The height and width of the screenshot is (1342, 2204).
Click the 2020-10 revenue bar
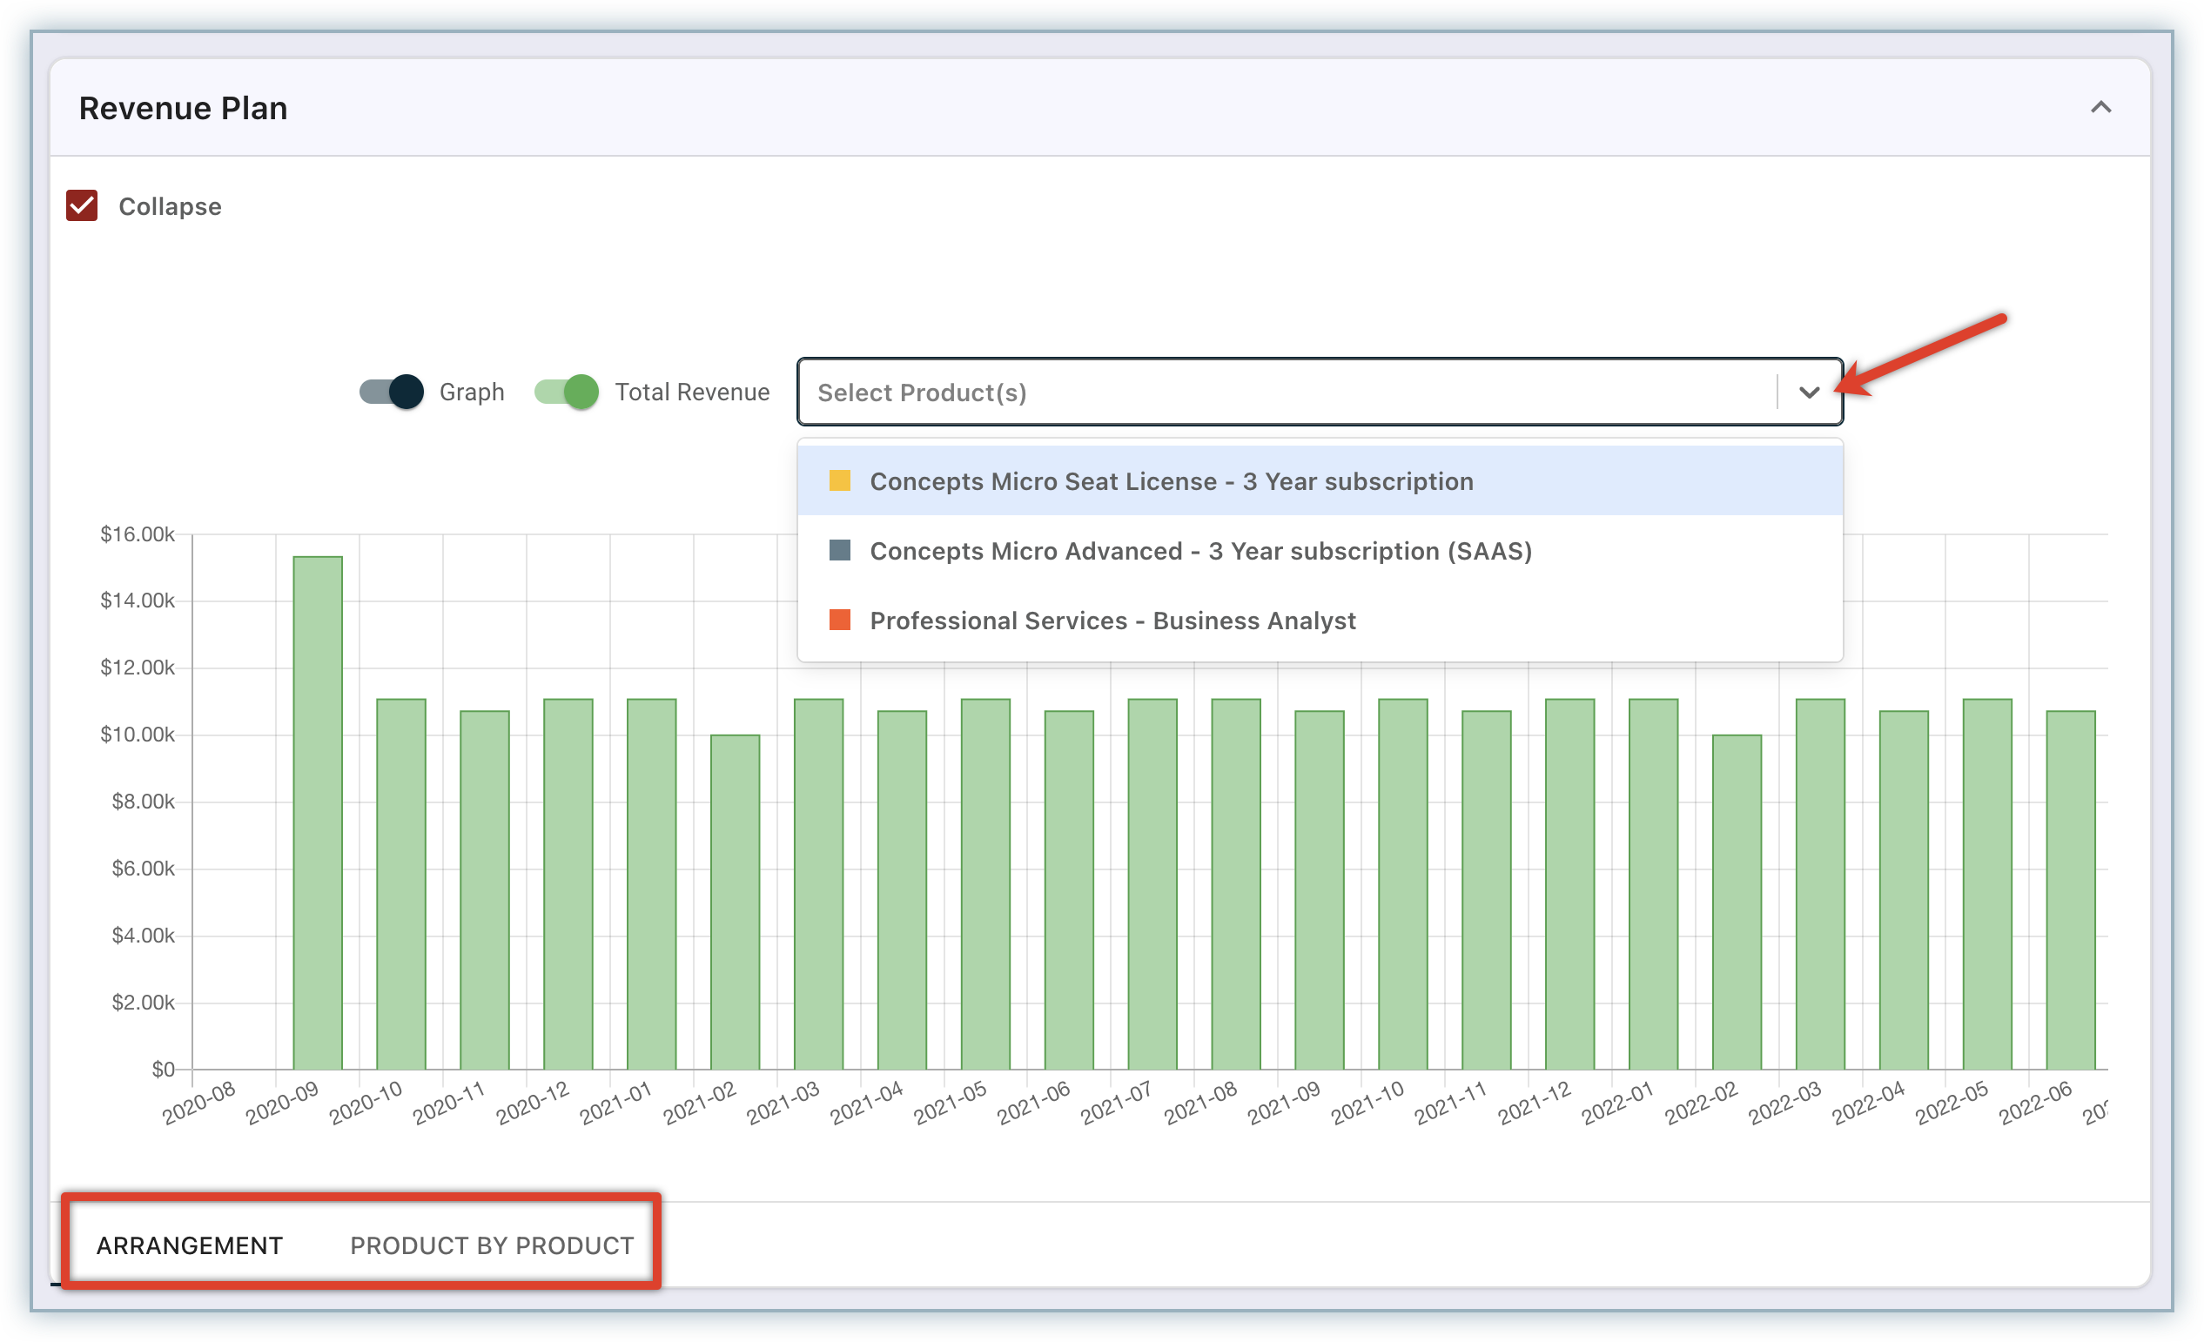[x=400, y=885]
